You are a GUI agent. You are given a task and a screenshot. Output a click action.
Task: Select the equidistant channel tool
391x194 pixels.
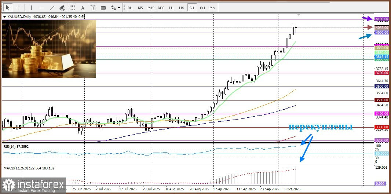[62, 8]
